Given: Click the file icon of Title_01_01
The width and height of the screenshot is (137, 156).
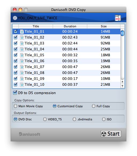Looking at the screenshot, I should [x=22, y=32].
